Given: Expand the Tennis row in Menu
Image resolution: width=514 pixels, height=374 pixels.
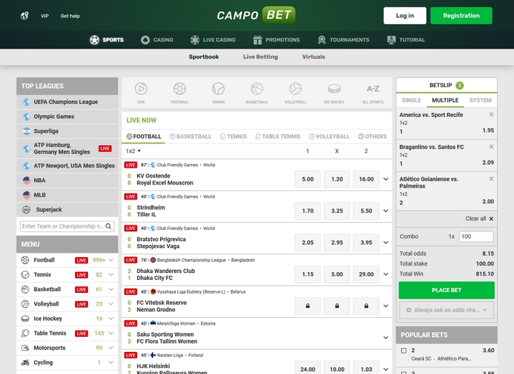Looking at the screenshot, I should 111,275.
